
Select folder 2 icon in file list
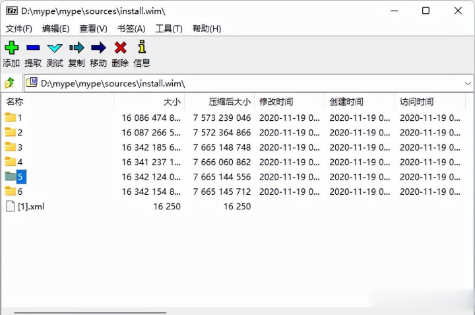11,132
